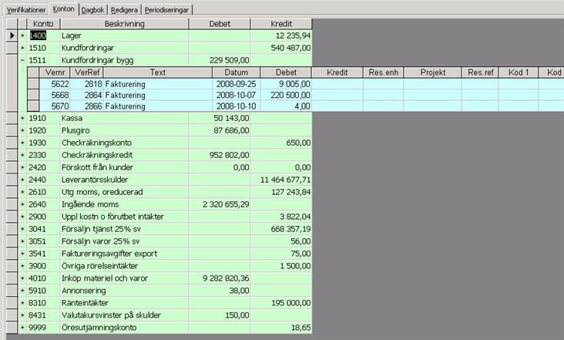This screenshot has height=340, width=564.
Task: Sort by the Konto column header
Action: coord(43,24)
